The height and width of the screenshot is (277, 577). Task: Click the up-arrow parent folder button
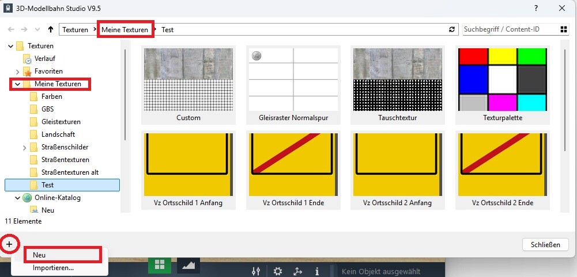click(51, 29)
